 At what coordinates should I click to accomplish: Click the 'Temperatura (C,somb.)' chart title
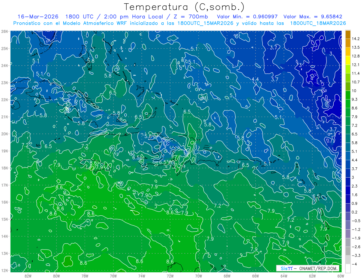pyautogui.click(x=184, y=7)
